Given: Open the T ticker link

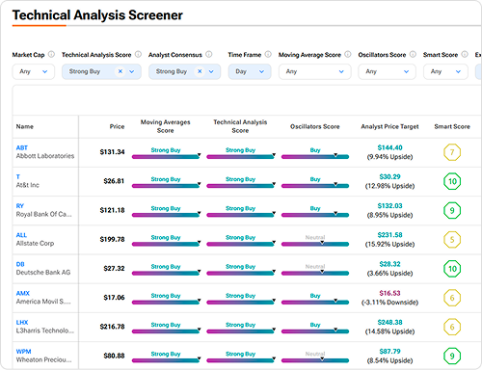Looking at the screenshot, I should click(18, 176).
